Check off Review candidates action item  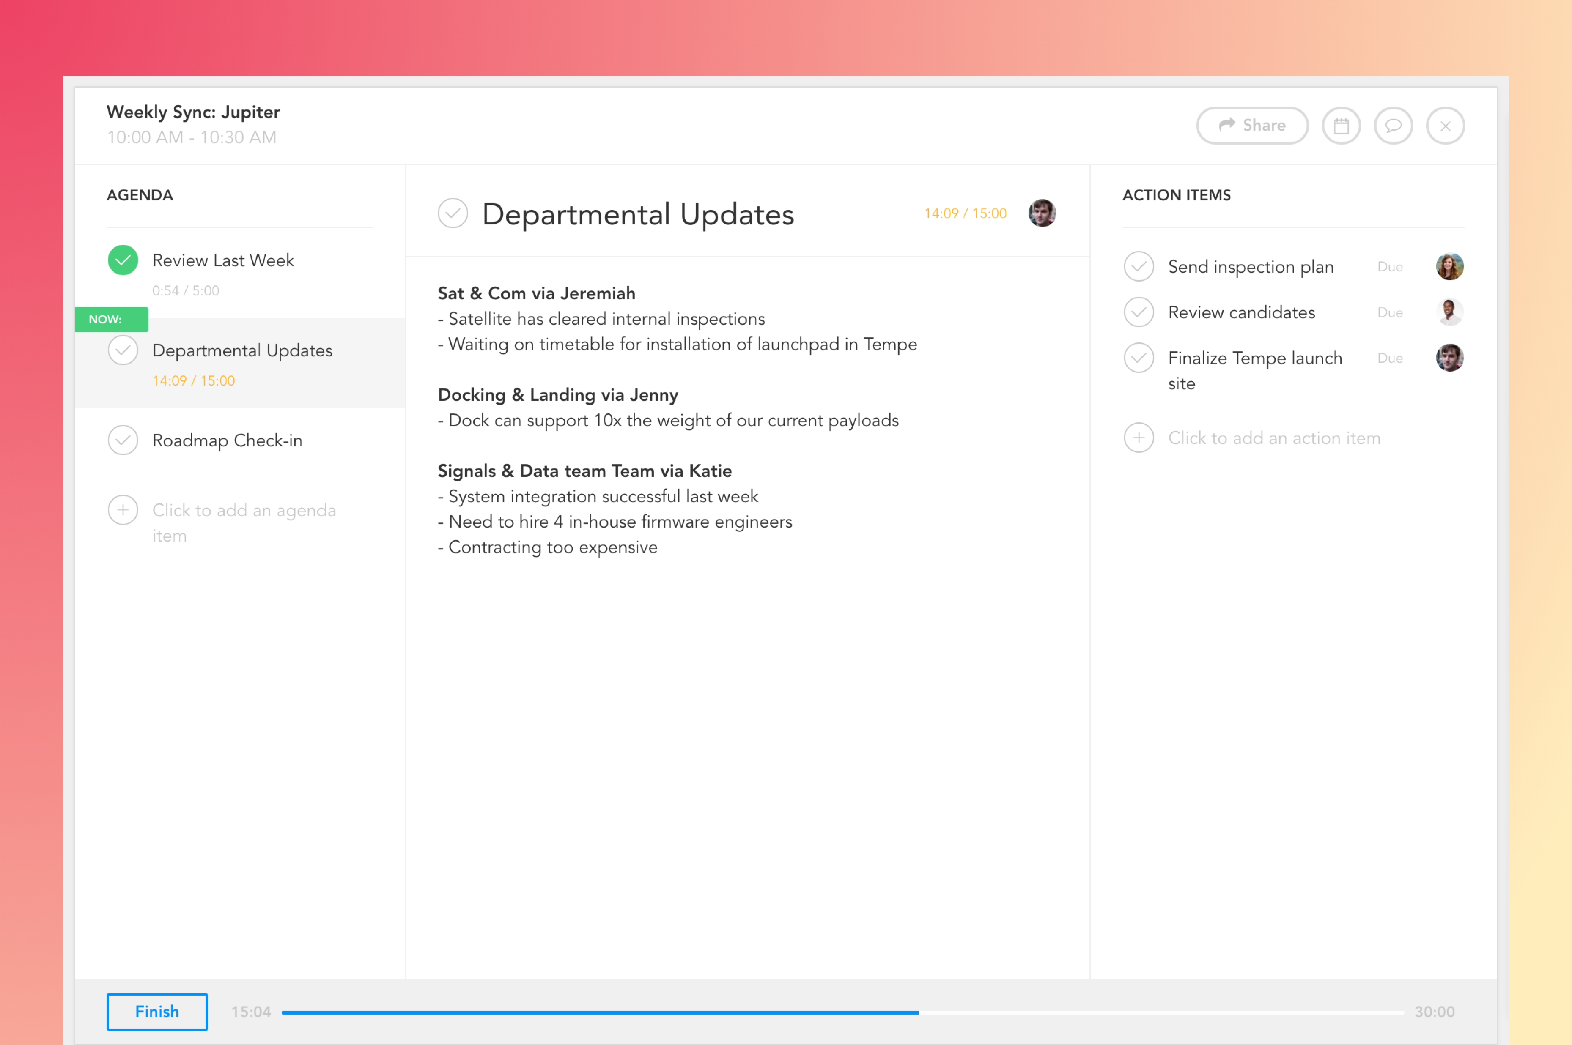1139,312
